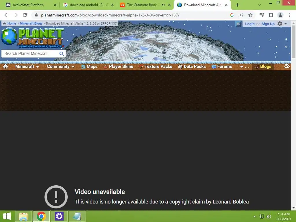Open the media control icon
Viewport: 296px width, 222px height.
(x=262, y=15)
